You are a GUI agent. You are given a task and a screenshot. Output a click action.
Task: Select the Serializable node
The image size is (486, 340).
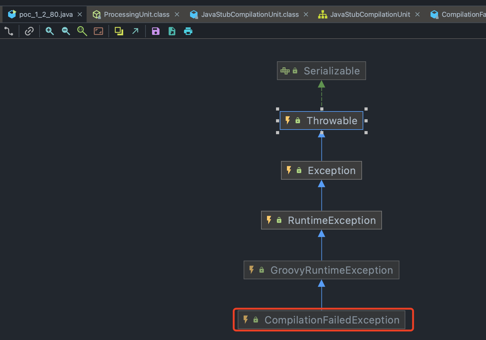coord(322,71)
